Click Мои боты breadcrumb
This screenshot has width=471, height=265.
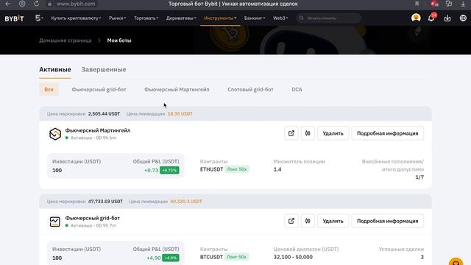pos(119,40)
